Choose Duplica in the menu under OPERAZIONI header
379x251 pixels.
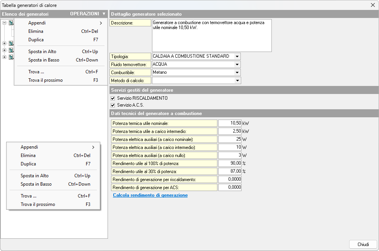[36, 40]
